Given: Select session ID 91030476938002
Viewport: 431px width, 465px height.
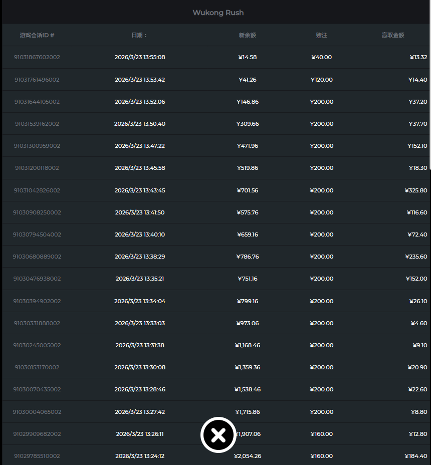Looking at the screenshot, I should pyautogui.click(x=37, y=279).
